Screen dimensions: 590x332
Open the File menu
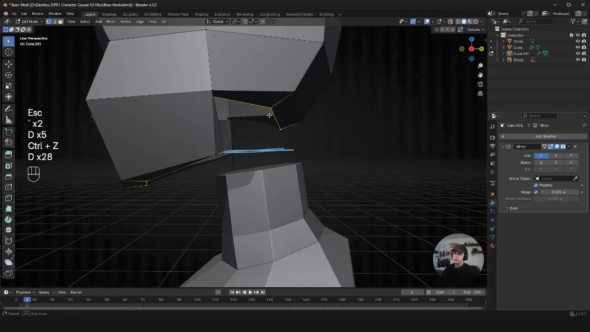tap(14, 14)
